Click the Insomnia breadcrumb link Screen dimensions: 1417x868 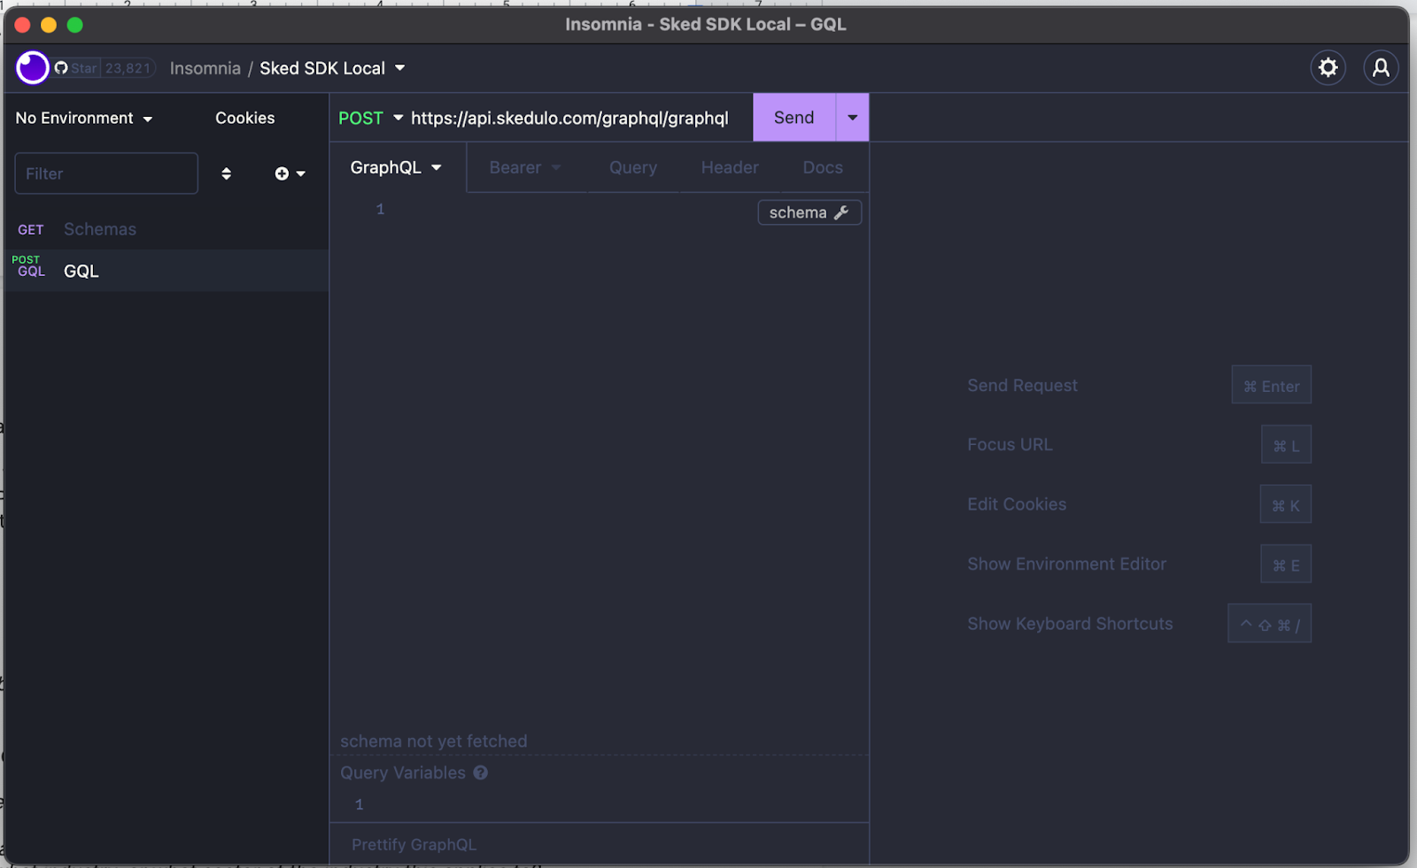pyautogui.click(x=205, y=68)
